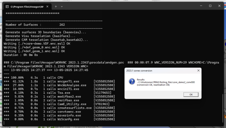This screenshot has width=226, height=128.
Task: Click the '100.00% 4.3s 1 calls CPU' line
Action: pos(33,78)
